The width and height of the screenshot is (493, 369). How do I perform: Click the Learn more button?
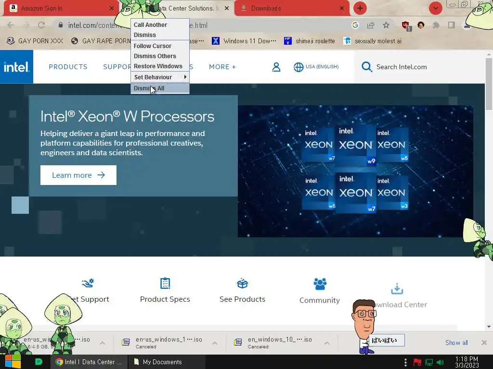point(78,175)
